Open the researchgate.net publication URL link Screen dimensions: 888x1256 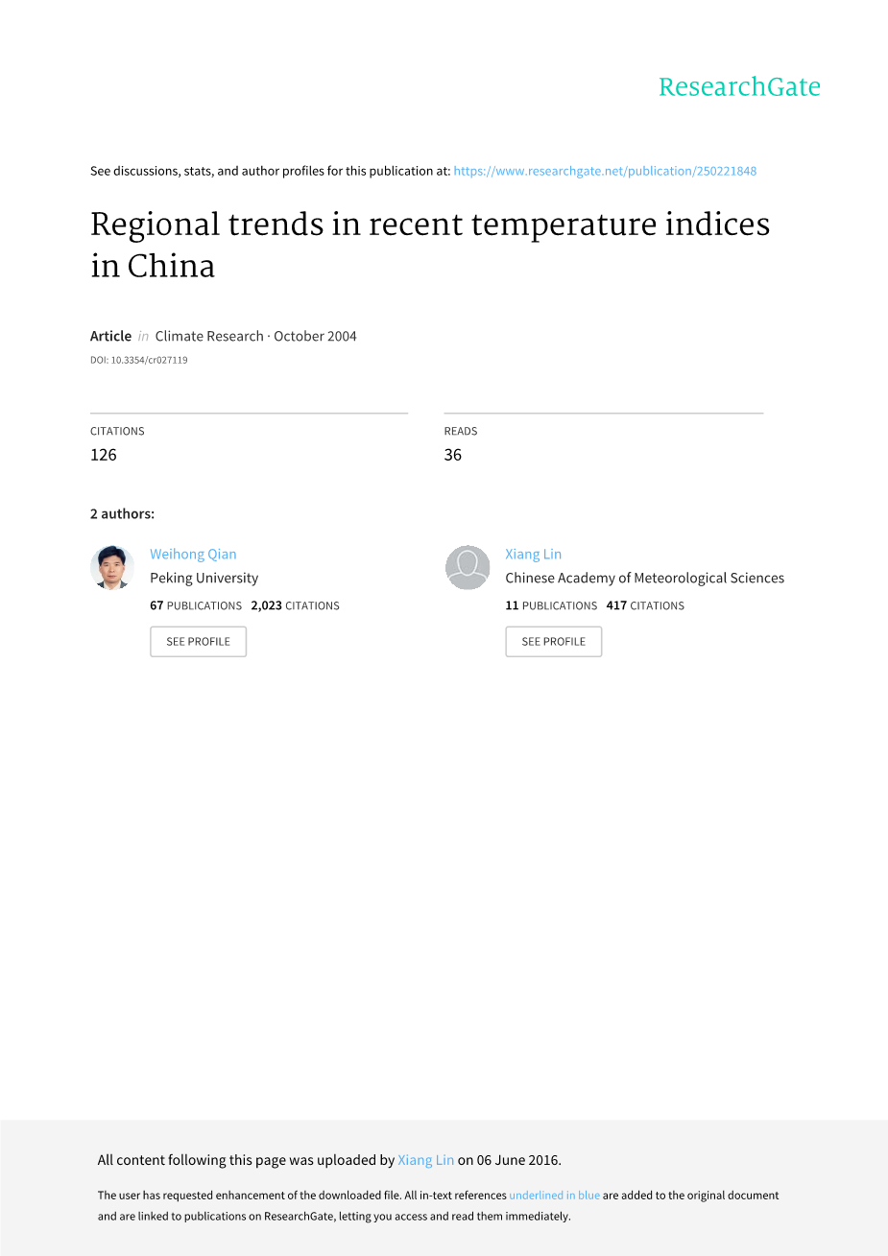pos(605,171)
